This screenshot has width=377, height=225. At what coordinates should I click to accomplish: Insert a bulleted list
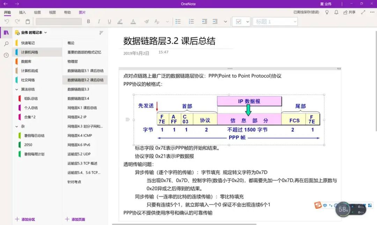click(178, 22)
